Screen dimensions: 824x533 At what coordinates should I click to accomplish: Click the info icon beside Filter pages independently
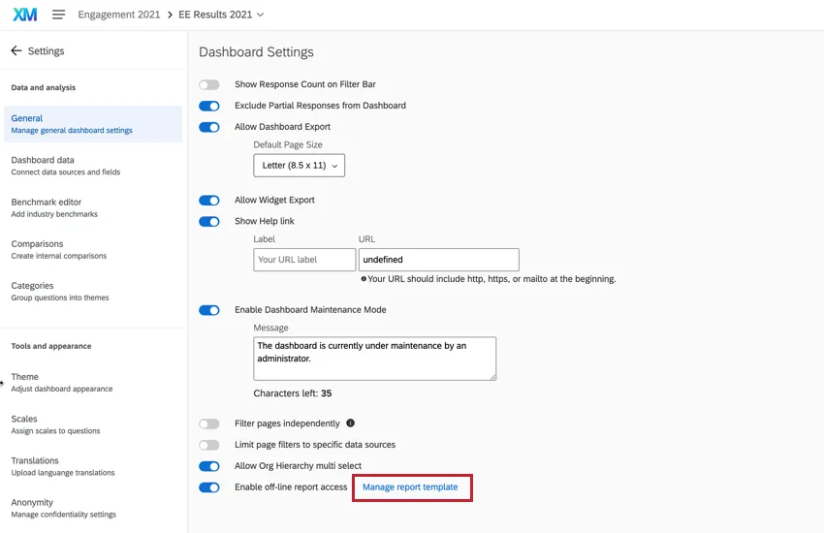coord(351,423)
